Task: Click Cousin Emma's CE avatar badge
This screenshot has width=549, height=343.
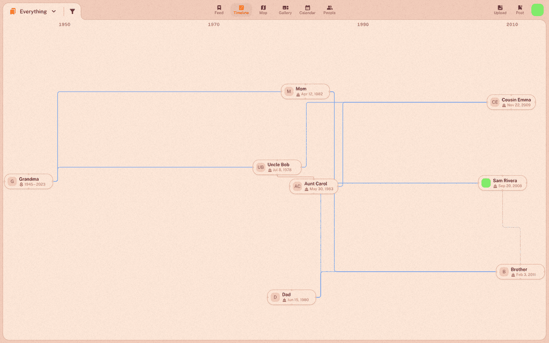Action: 495,102
